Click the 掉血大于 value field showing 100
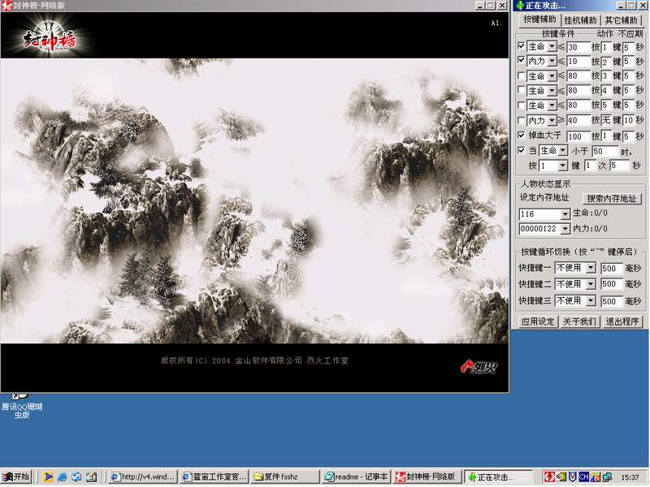The image size is (650, 487). 578,136
